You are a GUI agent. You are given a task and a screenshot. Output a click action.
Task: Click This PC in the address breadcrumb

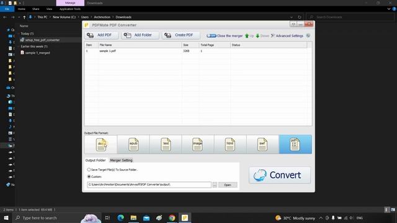42,17
